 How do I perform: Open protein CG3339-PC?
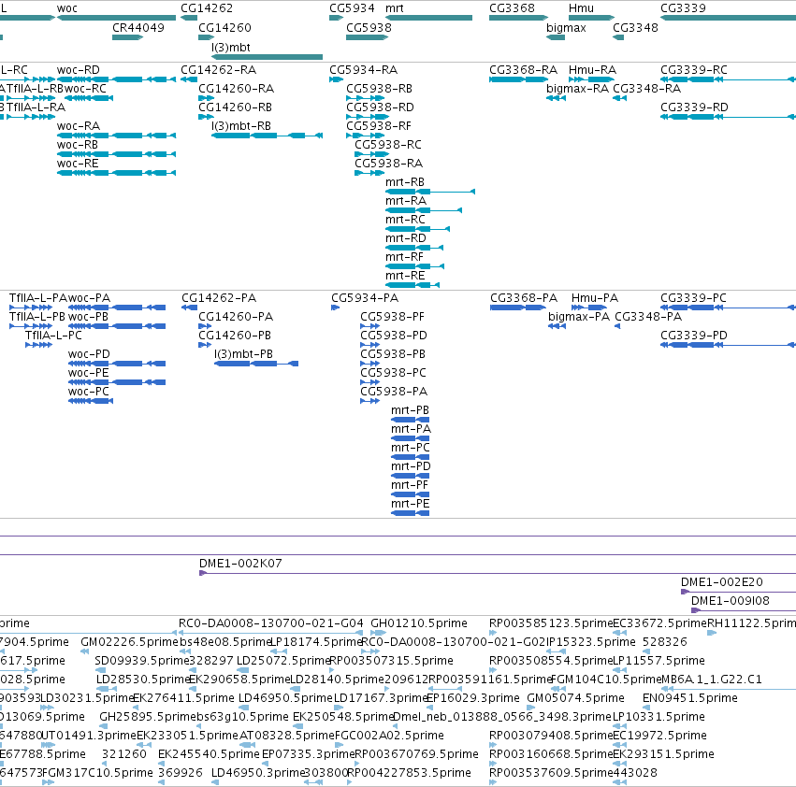tap(693, 298)
